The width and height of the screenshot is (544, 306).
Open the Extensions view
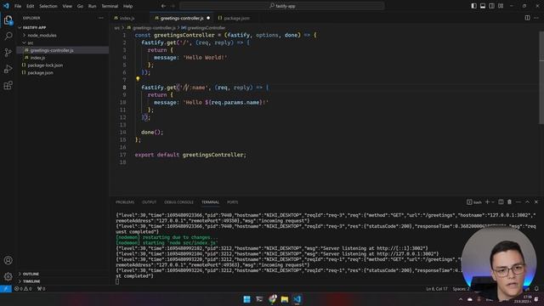pyautogui.click(x=8, y=85)
